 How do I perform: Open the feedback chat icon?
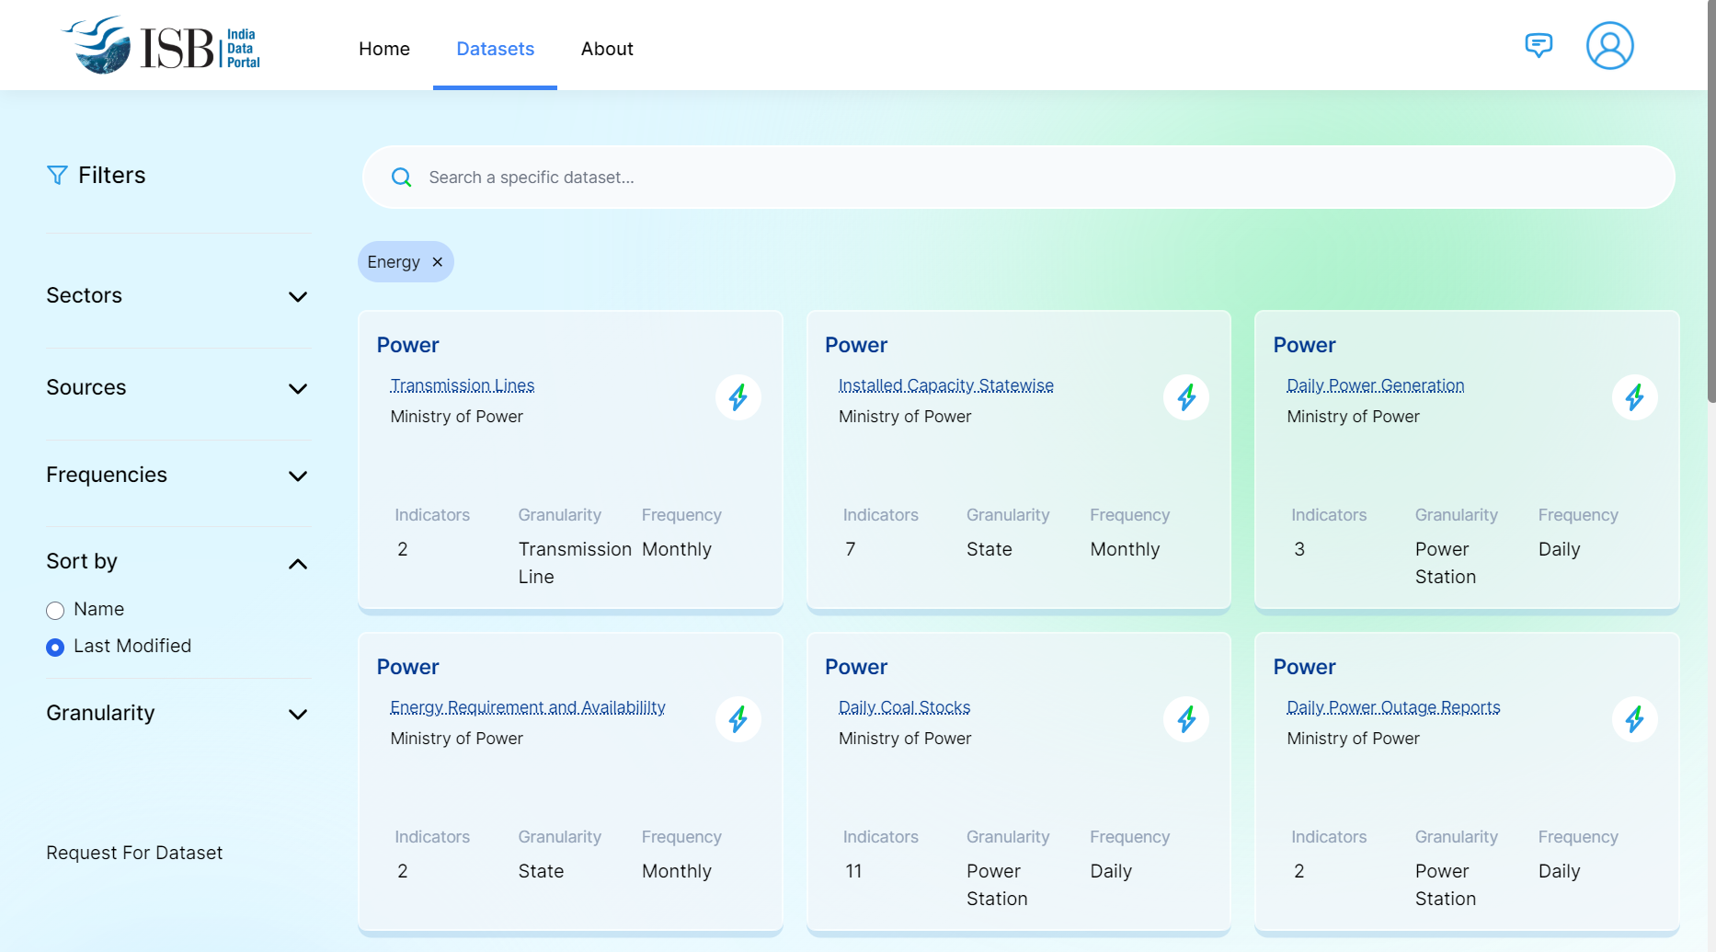(x=1538, y=45)
